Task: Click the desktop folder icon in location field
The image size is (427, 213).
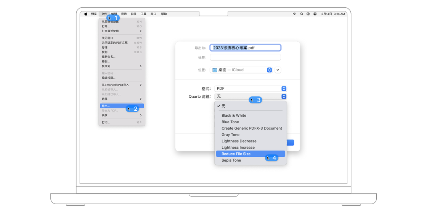Action: tap(215, 70)
